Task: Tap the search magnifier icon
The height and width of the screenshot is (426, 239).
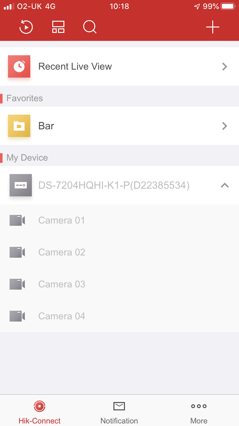Action: click(90, 27)
